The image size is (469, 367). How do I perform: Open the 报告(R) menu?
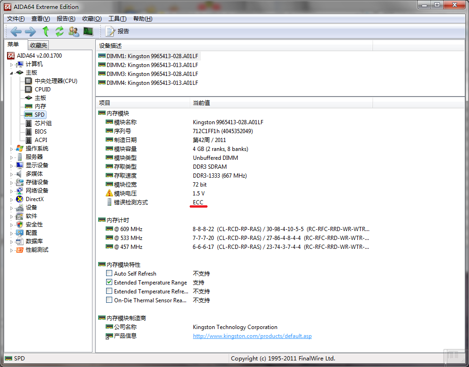[x=66, y=19]
